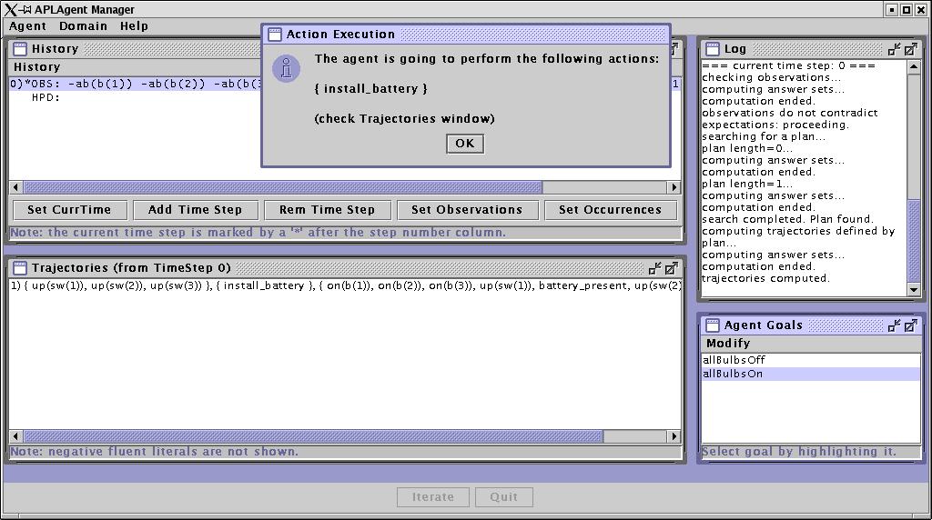Select the allBulbsOn goal
The image size is (932, 520).
coord(733,374)
